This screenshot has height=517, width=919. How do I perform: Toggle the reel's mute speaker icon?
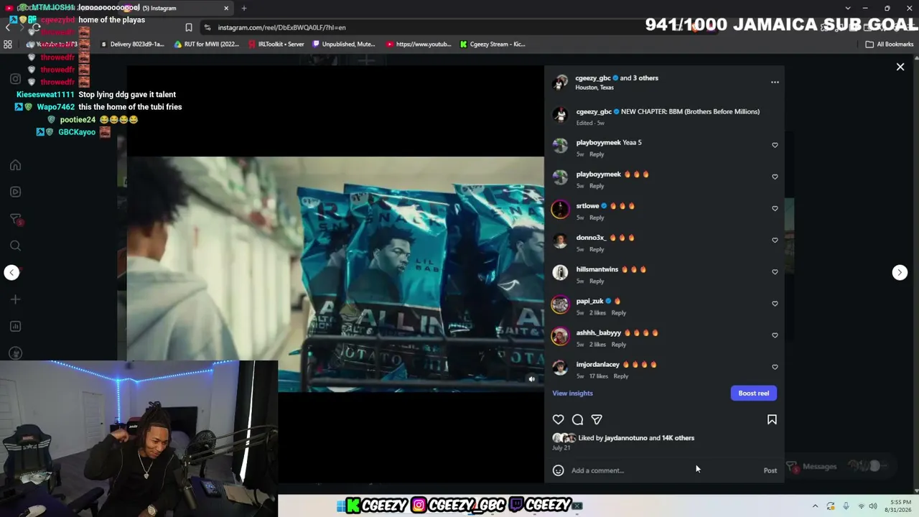(x=532, y=379)
